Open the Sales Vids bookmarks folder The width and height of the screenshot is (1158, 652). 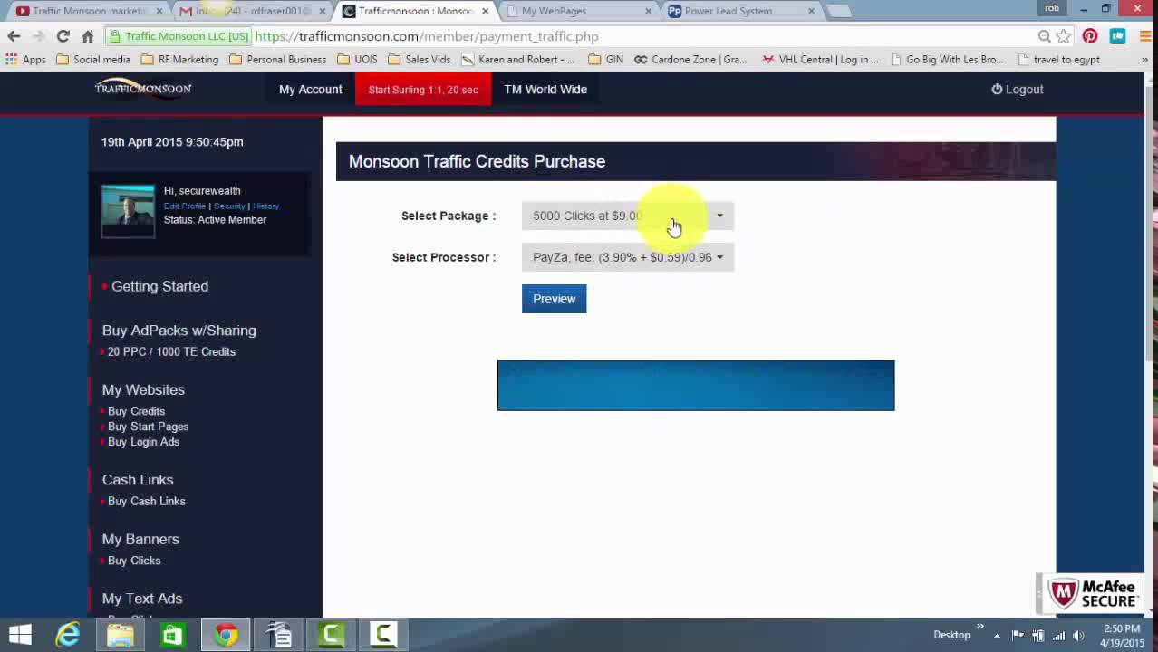[419, 60]
